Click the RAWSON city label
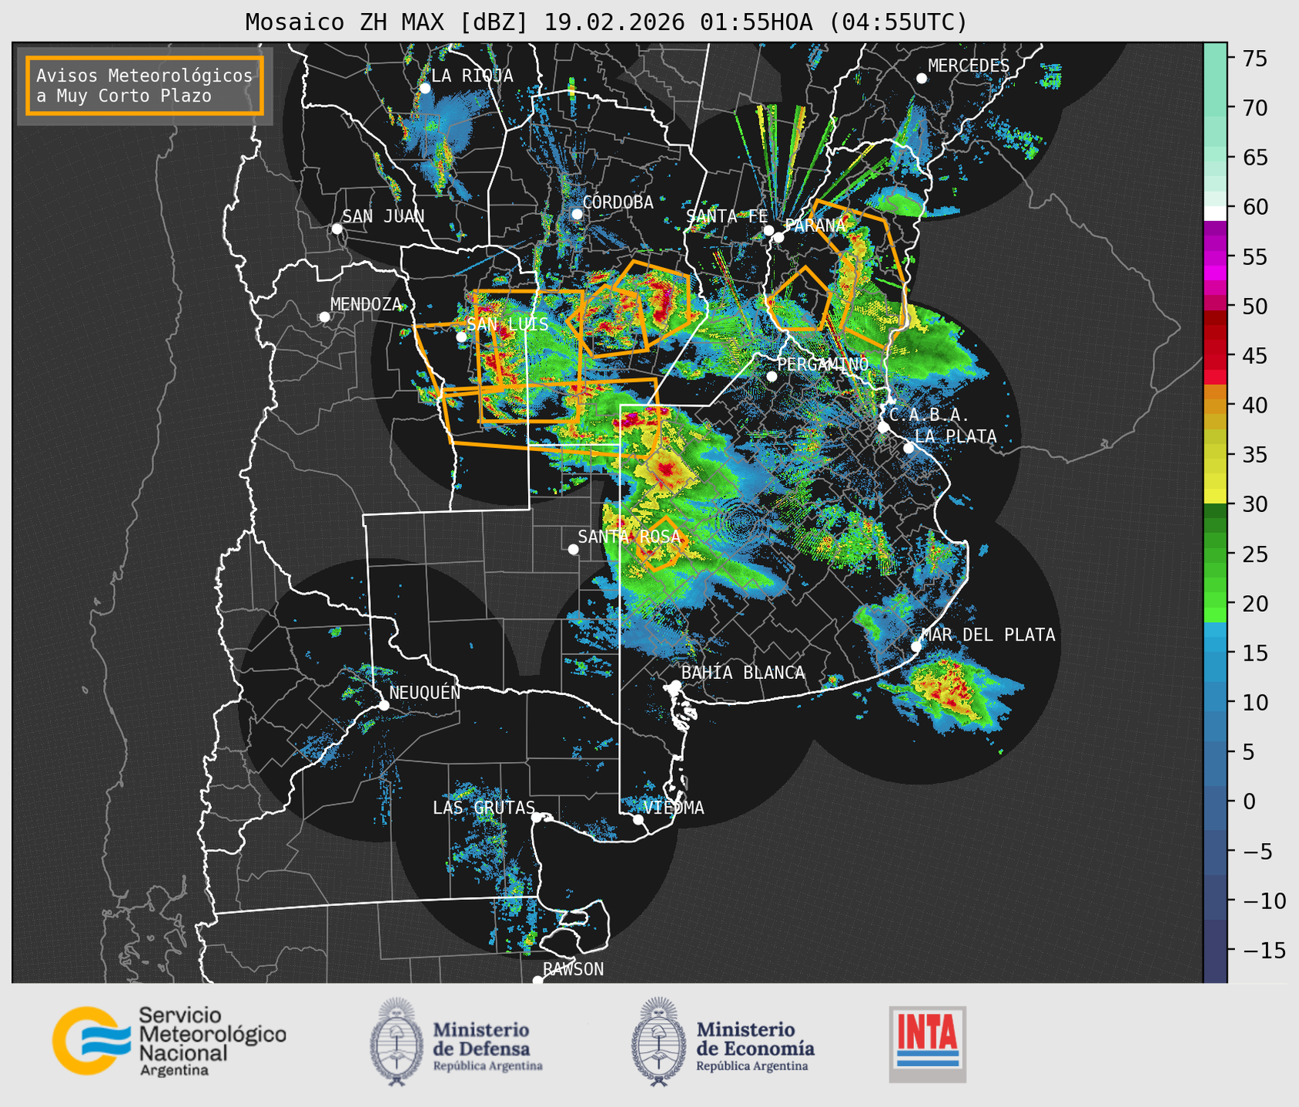Image resolution: width=1299 pixels, height=1107 pixels. tap(574, 969)
